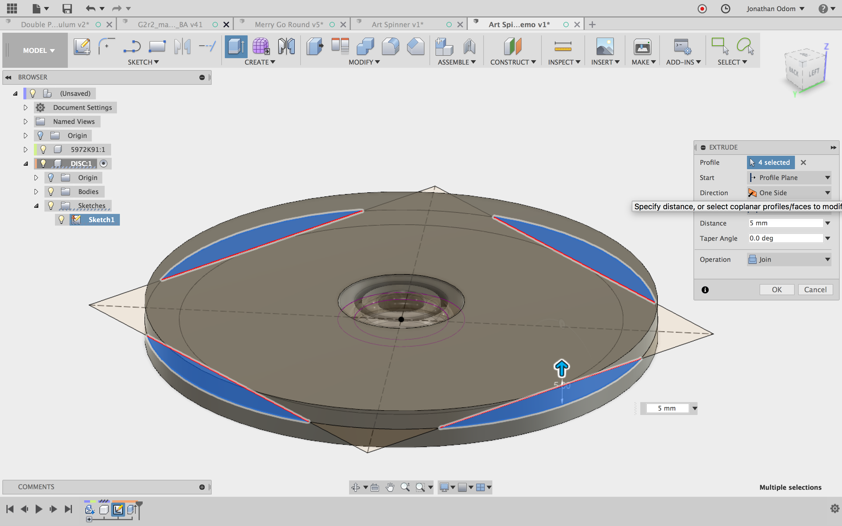This screenshot has height=526, width=842.
Task: Expand the Document Settings tree node
Action: (25, 108)
